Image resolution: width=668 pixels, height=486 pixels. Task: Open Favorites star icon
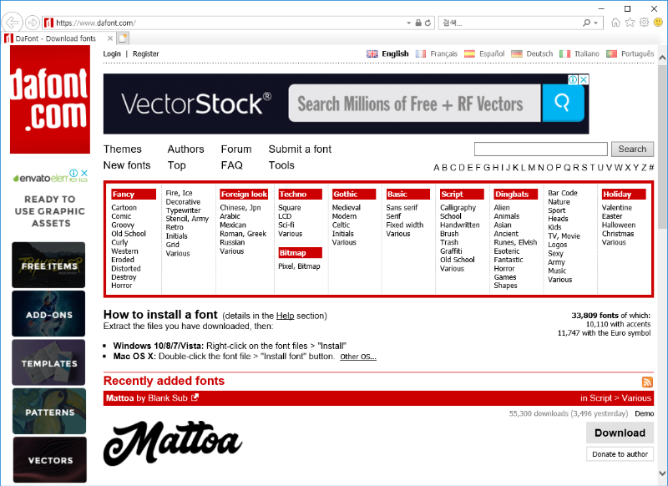pyautogui.click(x=630, y=23)
